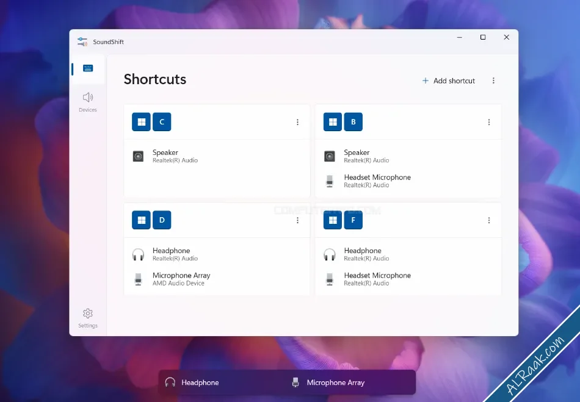Click the Shortcuts page heading
The width and height of the screenshot is (580, 402).
tap(155, 79)
